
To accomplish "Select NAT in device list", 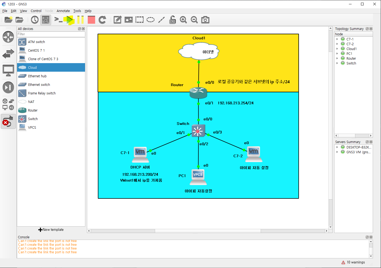I will [51, 102].
